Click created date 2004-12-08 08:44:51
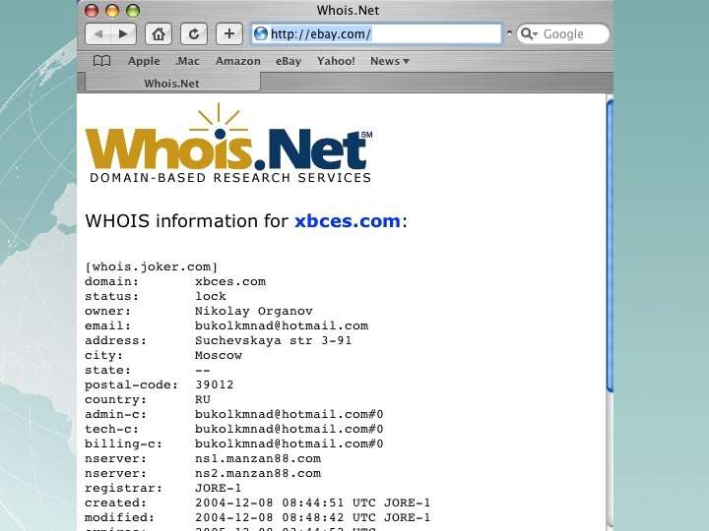709x531 pixels. pyautogui.click(x=270, y=503)
